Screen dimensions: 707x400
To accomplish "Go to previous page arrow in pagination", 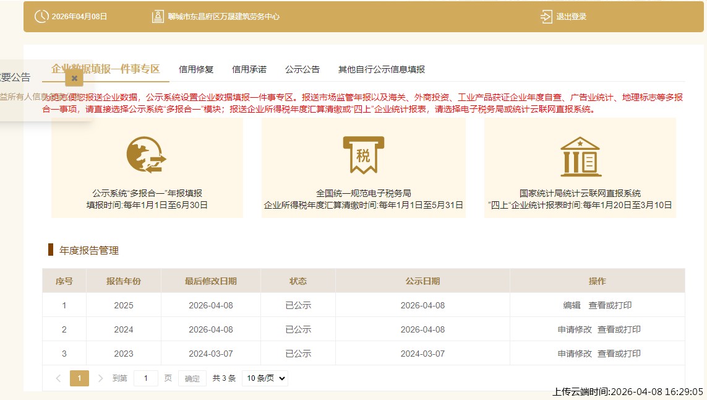I will click(x=58, y=378).
